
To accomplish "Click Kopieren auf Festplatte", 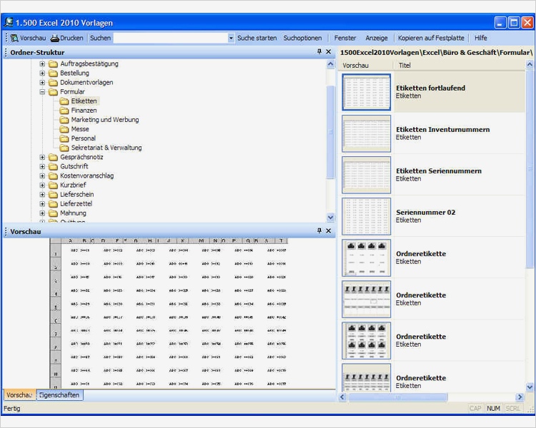I will (430, 38).
